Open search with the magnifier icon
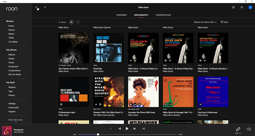The height and width of the screenshot is (136, 255). 242,7
